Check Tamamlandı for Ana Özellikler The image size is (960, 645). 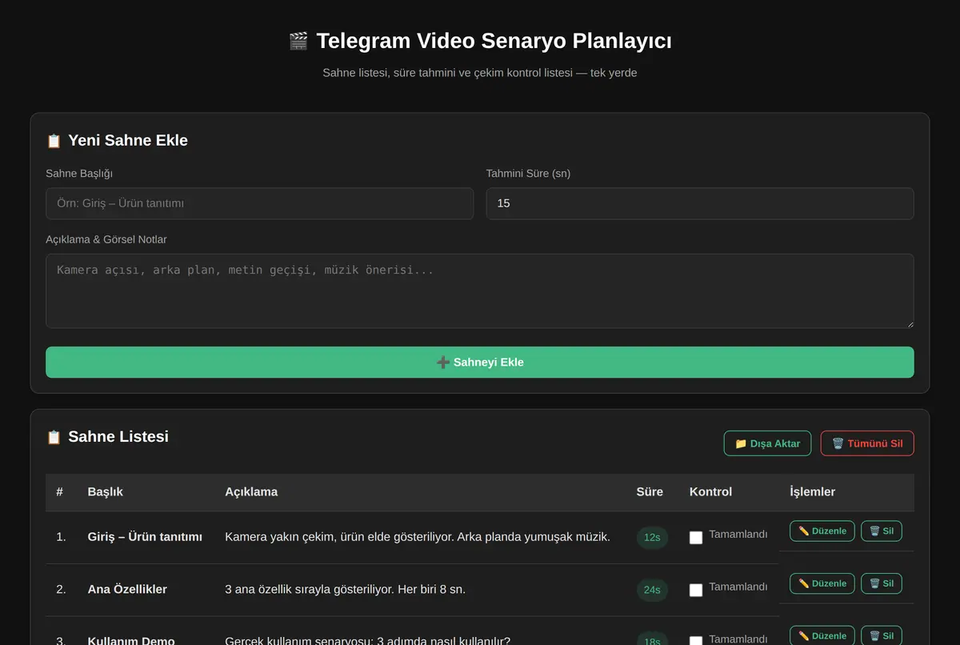tap(696, 590)
